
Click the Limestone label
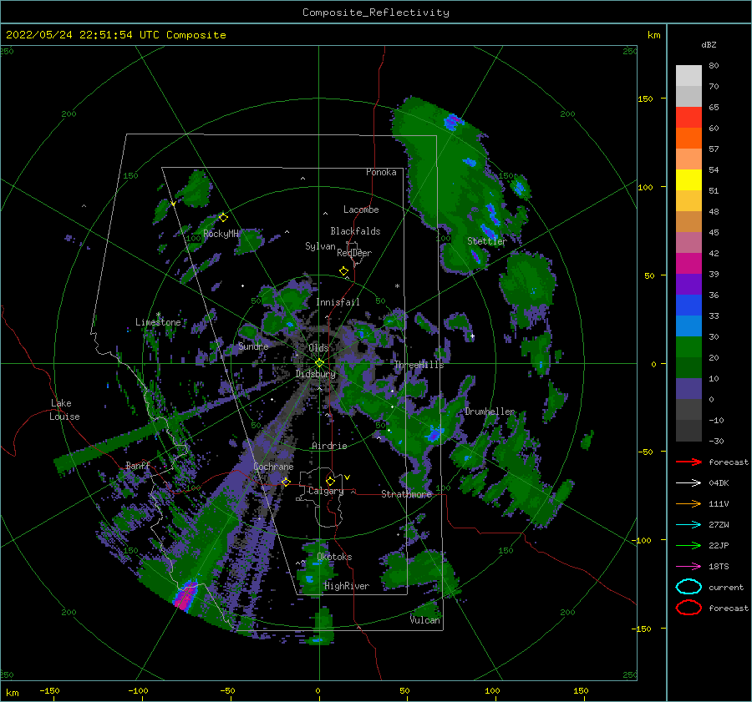[158, 322]
